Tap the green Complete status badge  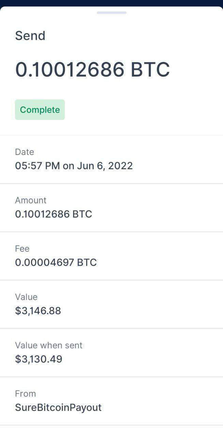coord(40,110)
